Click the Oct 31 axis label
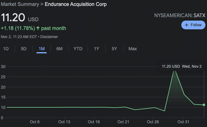Image resolution: width=207 pixels, height=127 pixels. click(183, 122)
